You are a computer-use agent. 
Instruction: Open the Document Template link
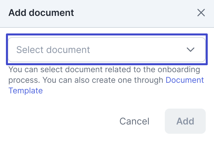pos(184,80)
